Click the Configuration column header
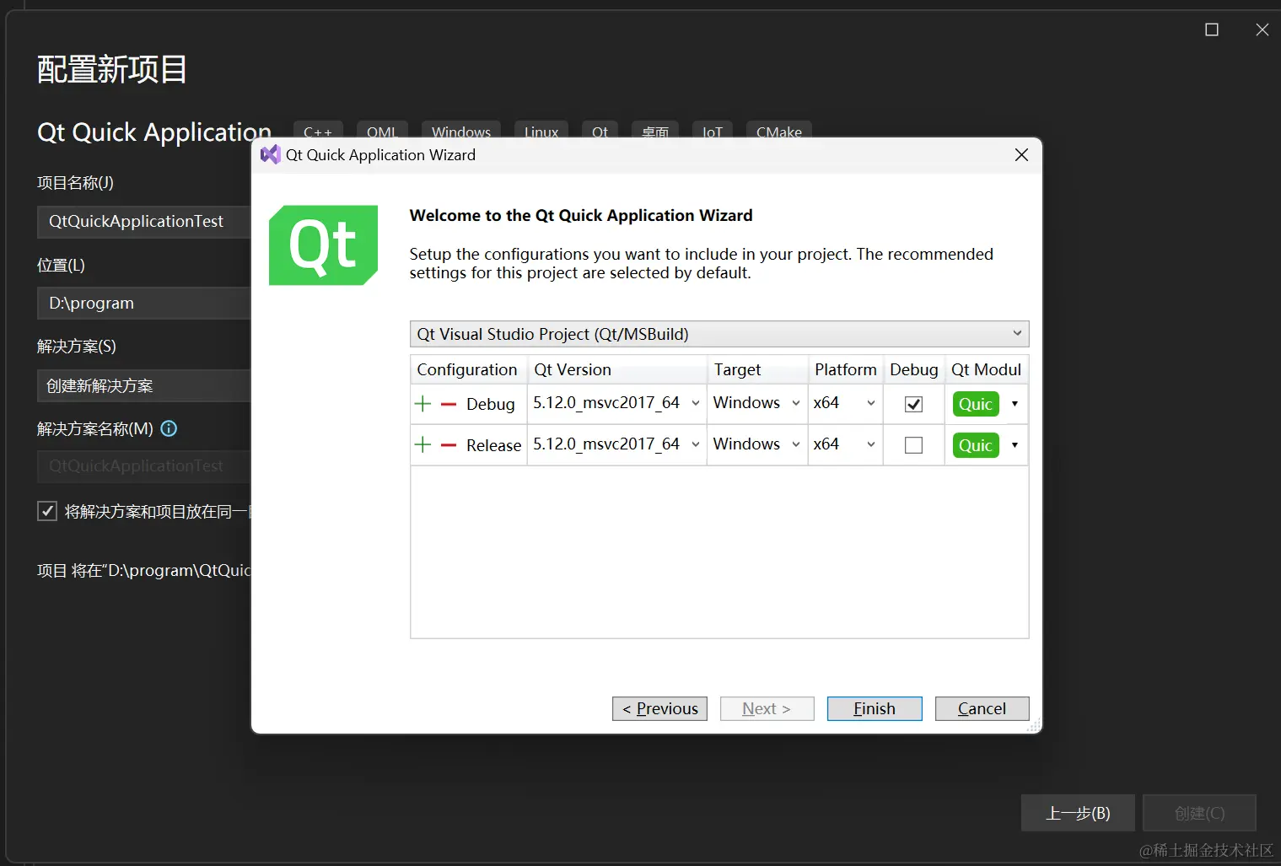The width and height of the screenshot is (1281, 866). coord(469,369)
